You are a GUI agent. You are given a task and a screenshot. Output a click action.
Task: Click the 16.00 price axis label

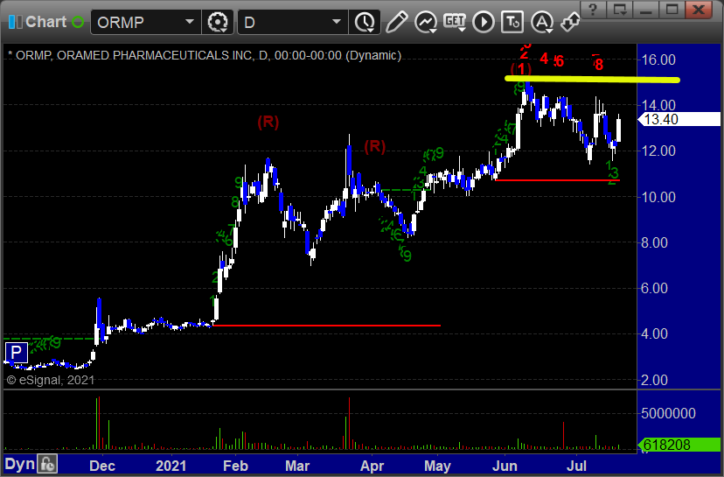[x=659, y=60]
